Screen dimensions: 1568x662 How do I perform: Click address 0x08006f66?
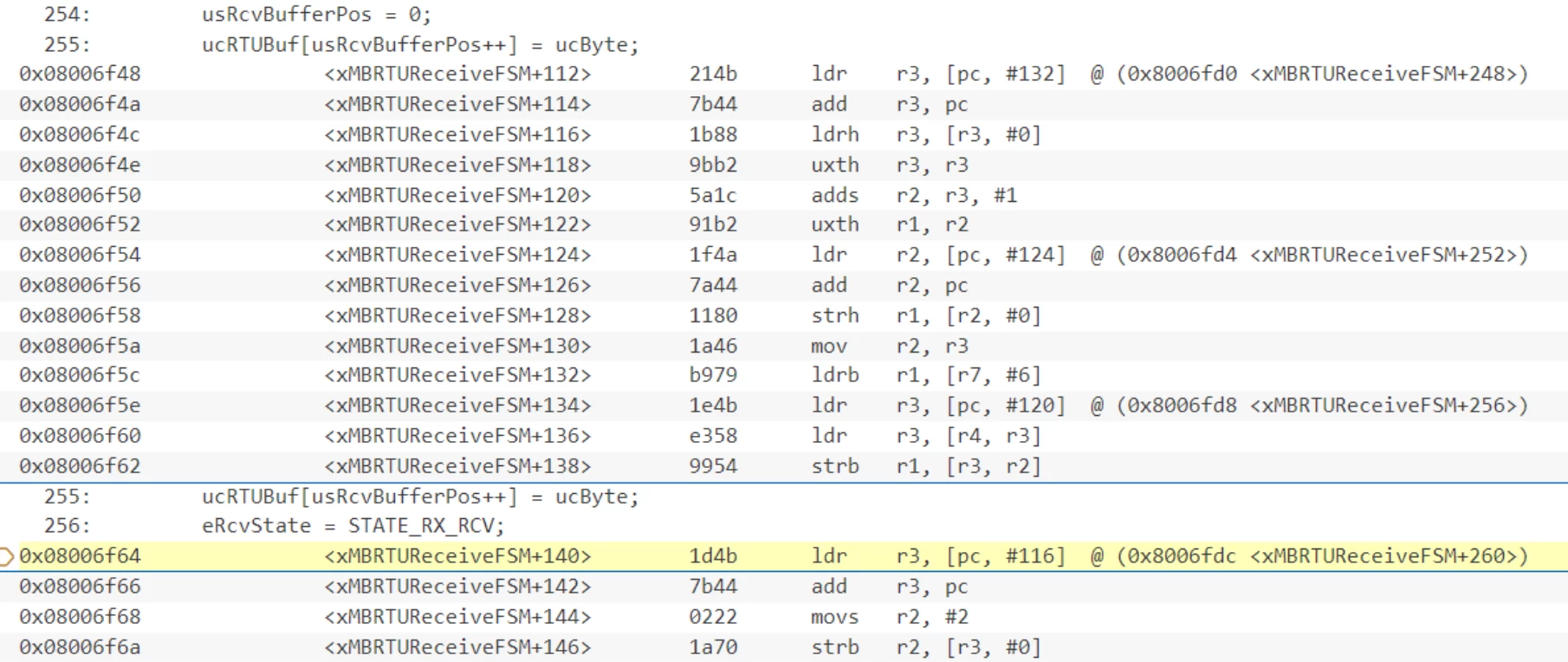click(x=80, y=587)
